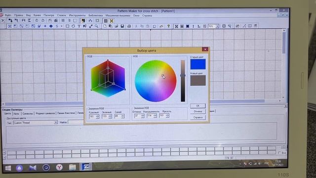Click the HSB color wheel marker
The height and width of the screenshot is (178, 316).
pos(162,76)
